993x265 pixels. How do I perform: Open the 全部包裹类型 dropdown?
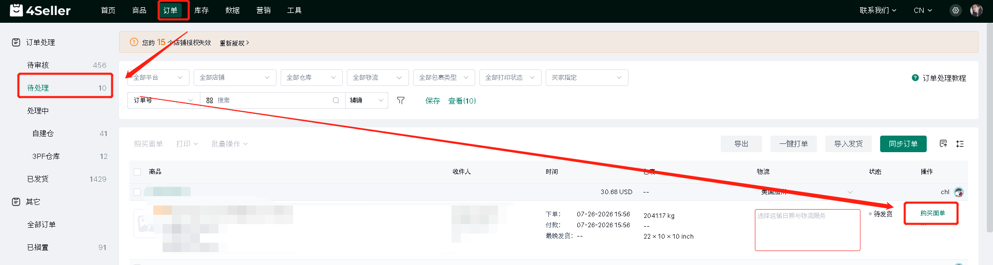pos(444,78)
